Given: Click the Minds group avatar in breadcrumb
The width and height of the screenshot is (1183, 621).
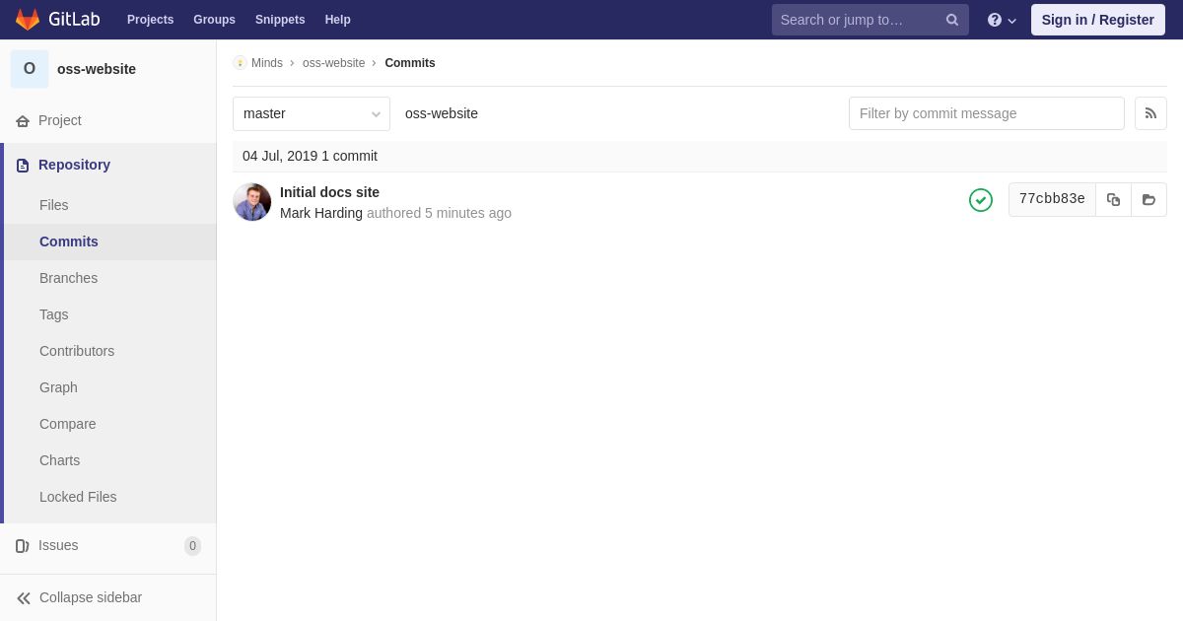Looking at the screenshot, I should pos(240,63).
